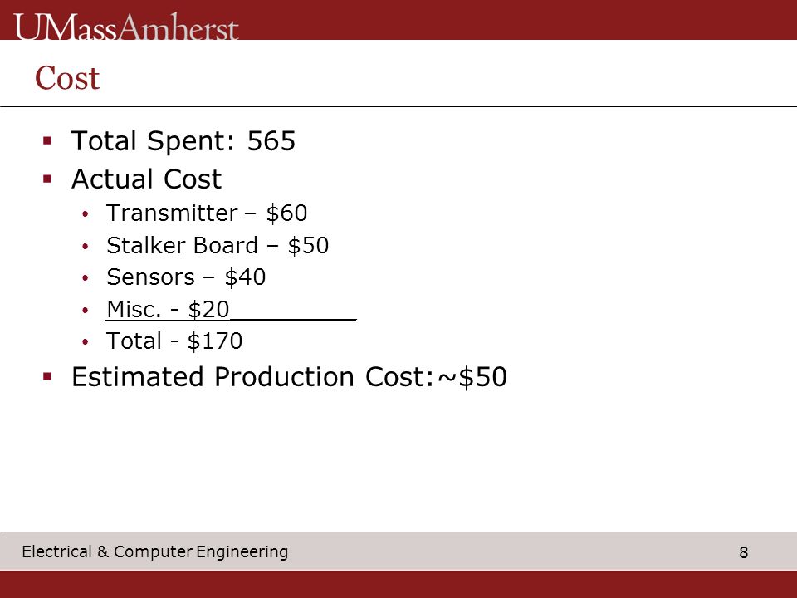Select the Actual Cost heading
Viewport: 797px width, 598px height.
146,179
